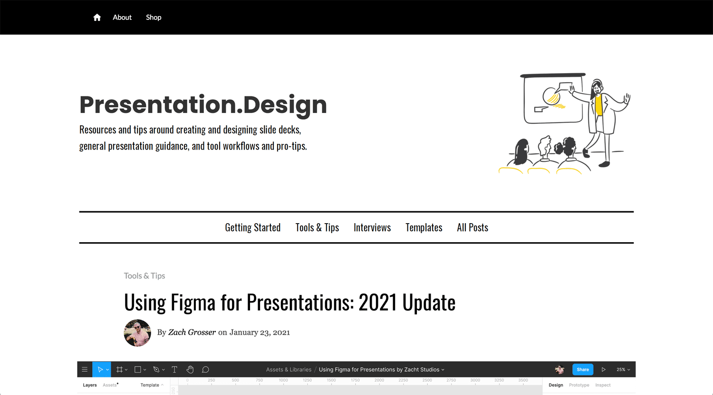The image size is (713, 395).
Task: Select the Figma Comment tool
Action: [205, 369]
